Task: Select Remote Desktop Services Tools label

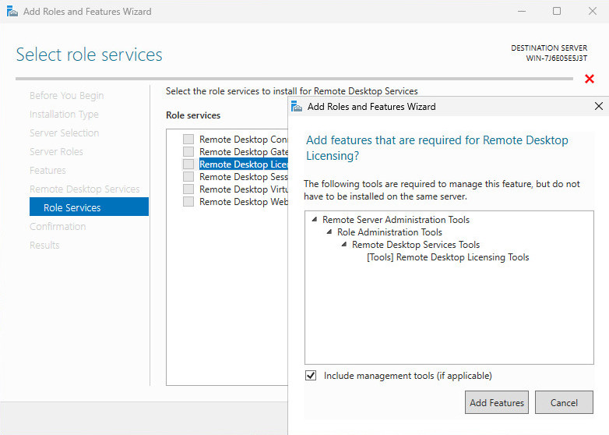Action: click(x=416, y=245)
